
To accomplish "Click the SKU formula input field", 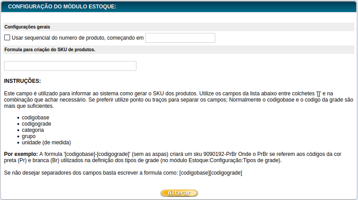I will [70, 66].
